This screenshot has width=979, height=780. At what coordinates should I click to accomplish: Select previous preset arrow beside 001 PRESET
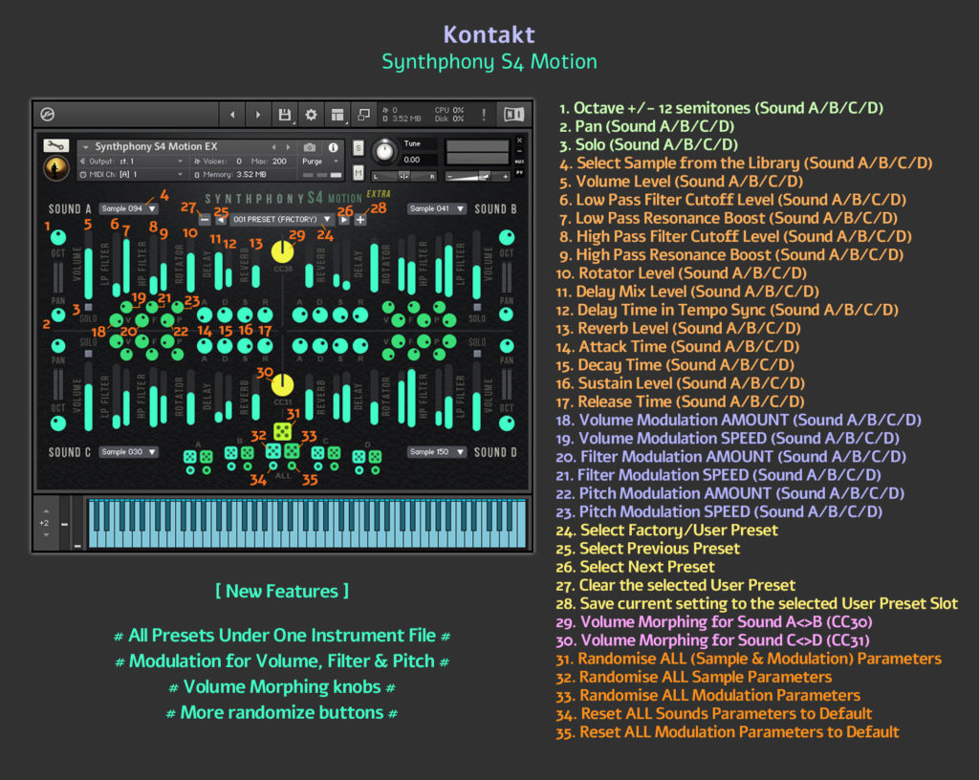(221, 220)
